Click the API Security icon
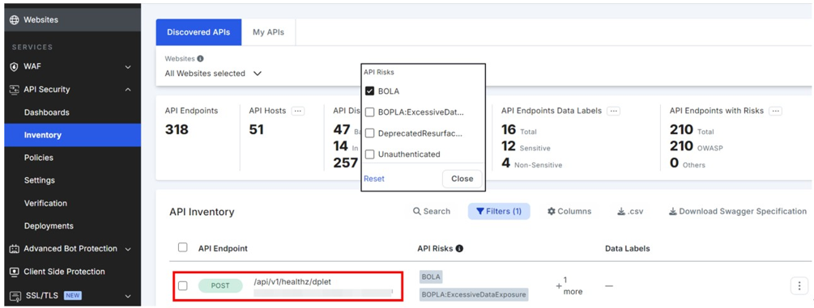The image size is (814, 308). 15,89
